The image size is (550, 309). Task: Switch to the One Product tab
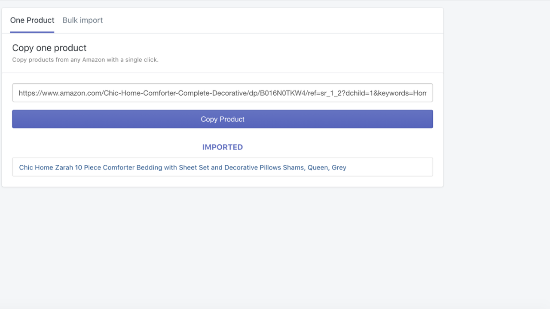coord(32,20)
